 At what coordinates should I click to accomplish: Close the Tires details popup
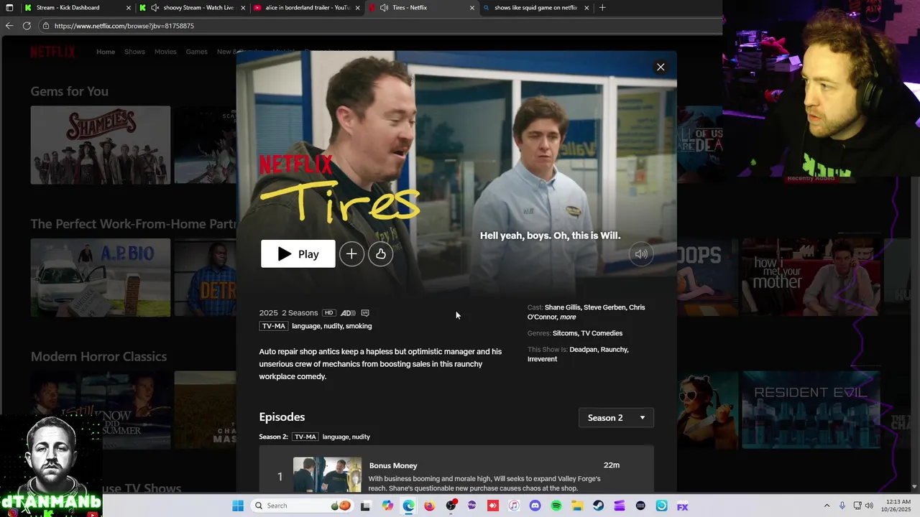click(661, 67)
